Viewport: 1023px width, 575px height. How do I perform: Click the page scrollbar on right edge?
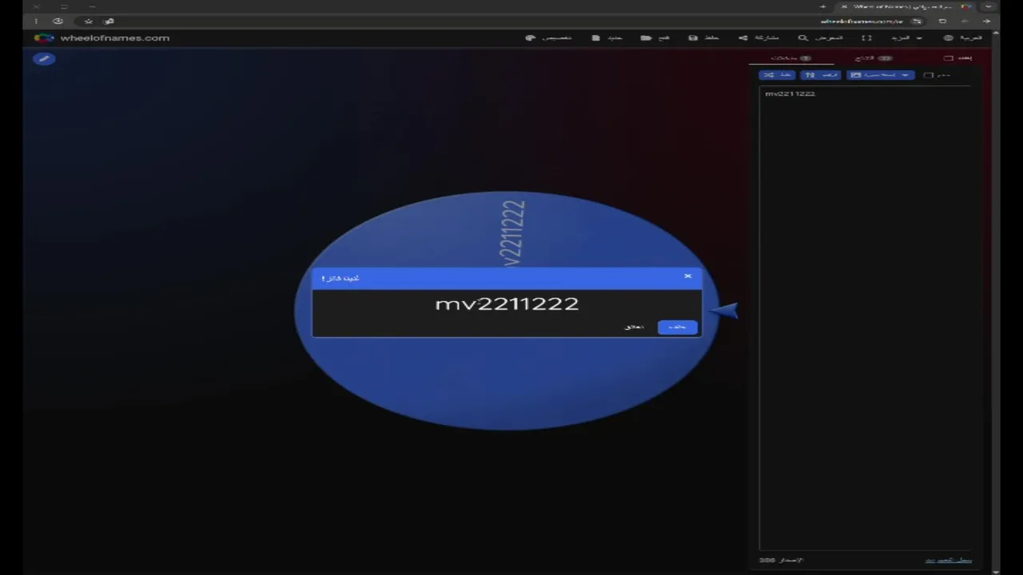pyautogui.click(x=996, y=303)
